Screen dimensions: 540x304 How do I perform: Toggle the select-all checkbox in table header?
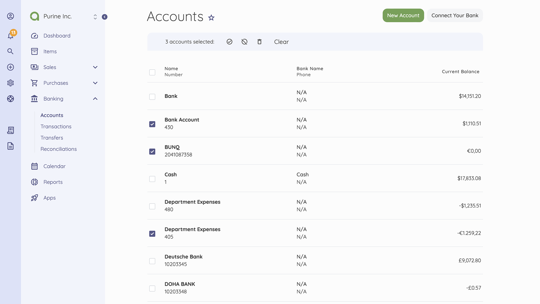pos(152,72)
